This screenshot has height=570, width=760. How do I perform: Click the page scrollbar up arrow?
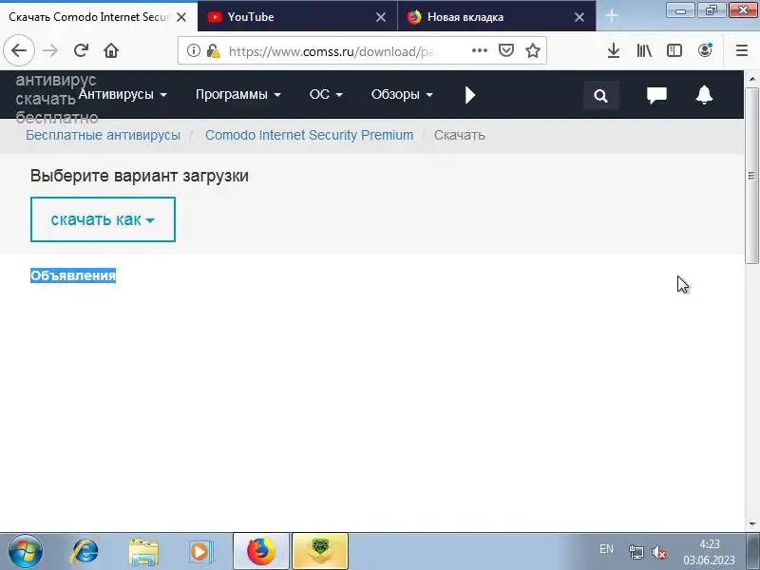point(751,78)
